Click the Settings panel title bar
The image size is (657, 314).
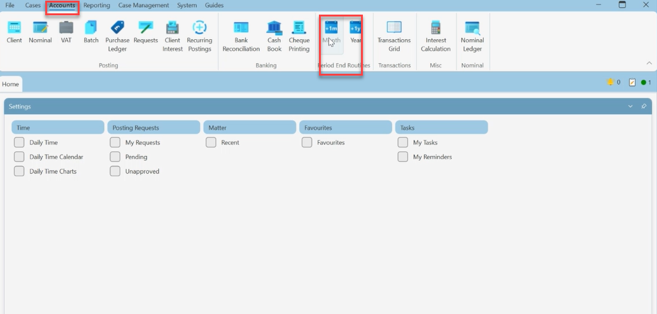[328, 107]
